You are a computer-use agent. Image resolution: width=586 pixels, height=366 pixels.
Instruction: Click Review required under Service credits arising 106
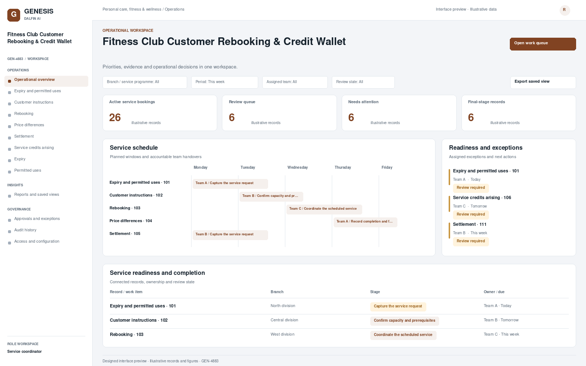click(471, 215)
